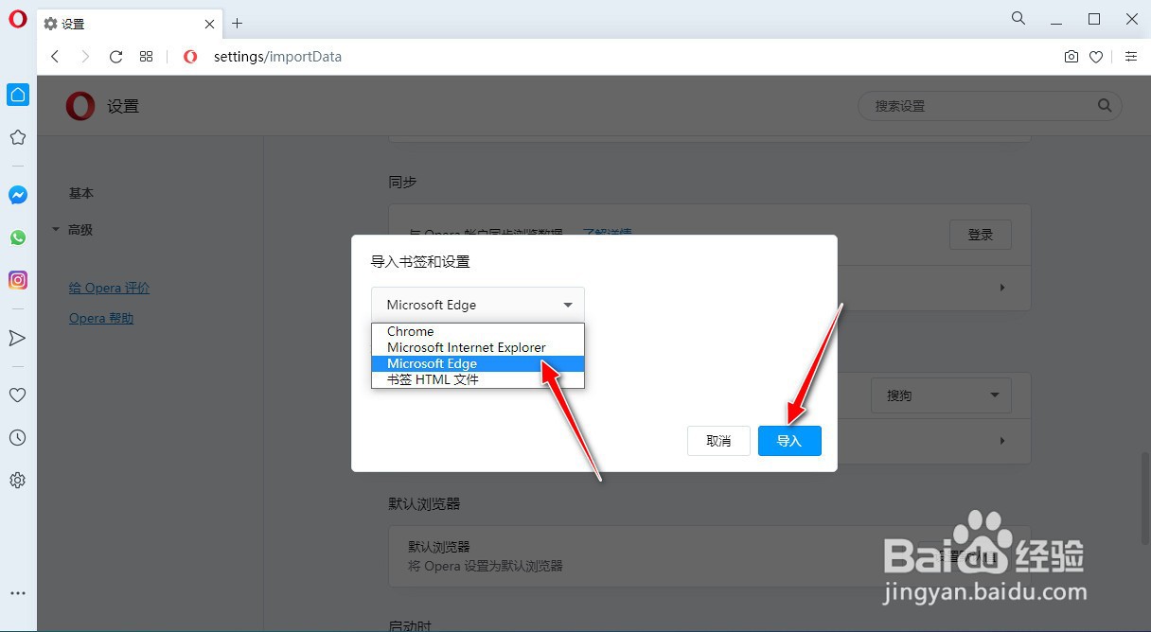Click the vertical scrollbar thumb

click(x=1143, y=498)
